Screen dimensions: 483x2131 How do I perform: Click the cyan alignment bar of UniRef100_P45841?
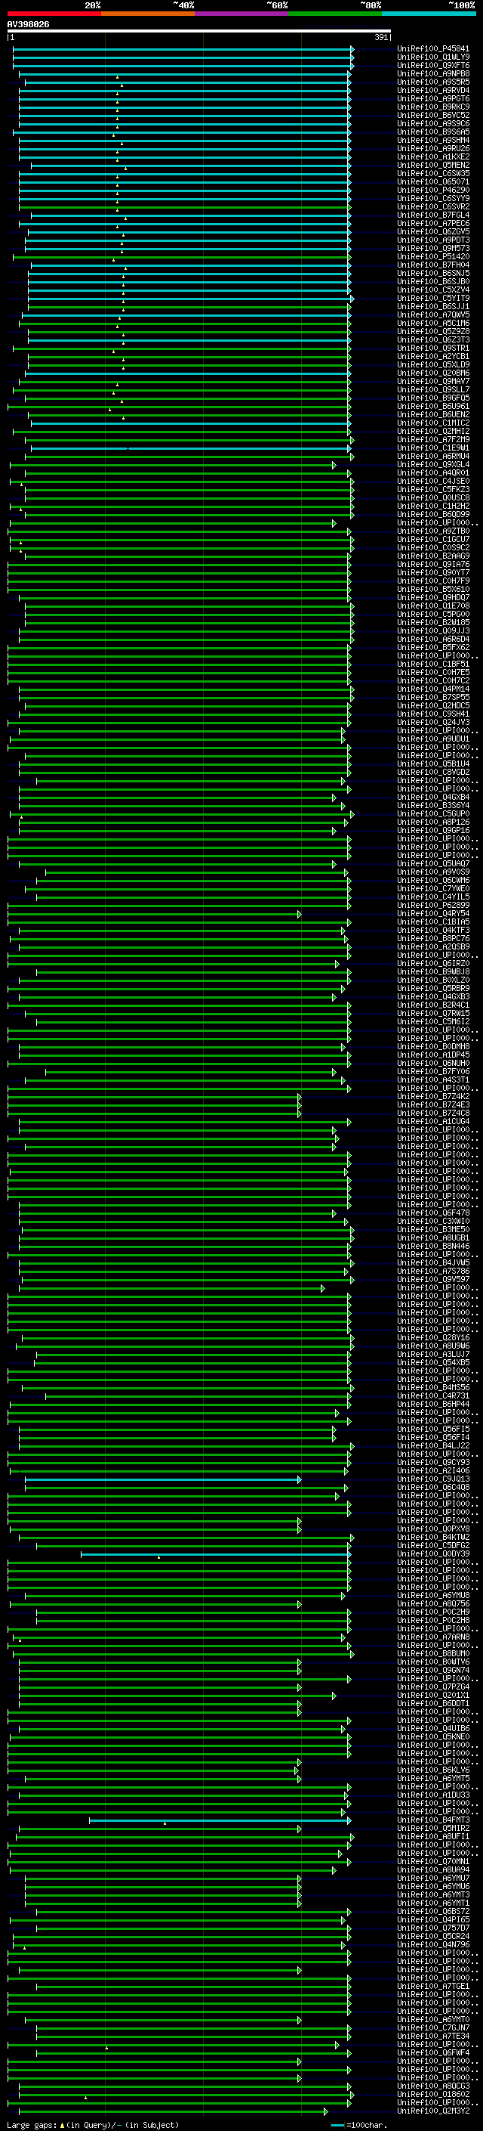point(182,49)
